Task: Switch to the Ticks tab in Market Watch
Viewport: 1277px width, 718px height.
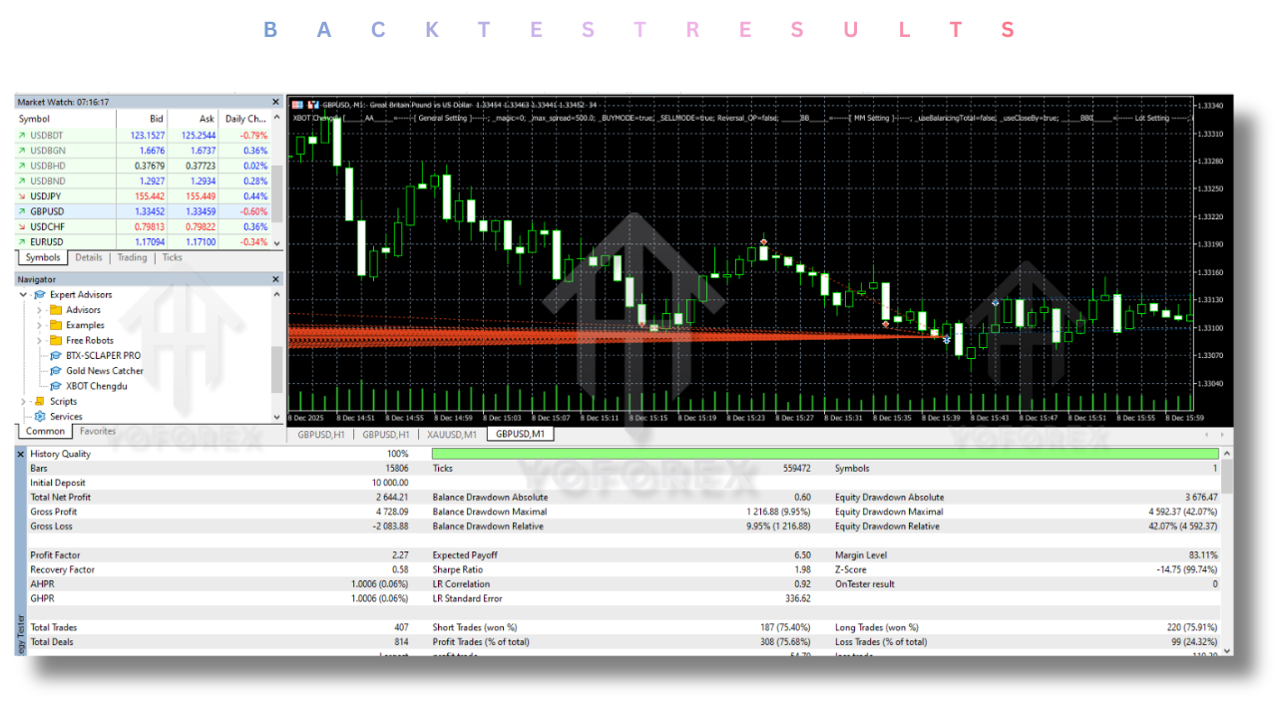Action: pos(172,257)
